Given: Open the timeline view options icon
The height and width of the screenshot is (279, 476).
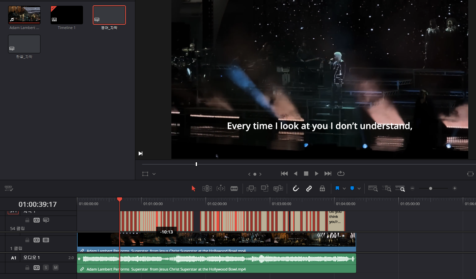Looking at the screenshot, I should (x=9, y=189).
